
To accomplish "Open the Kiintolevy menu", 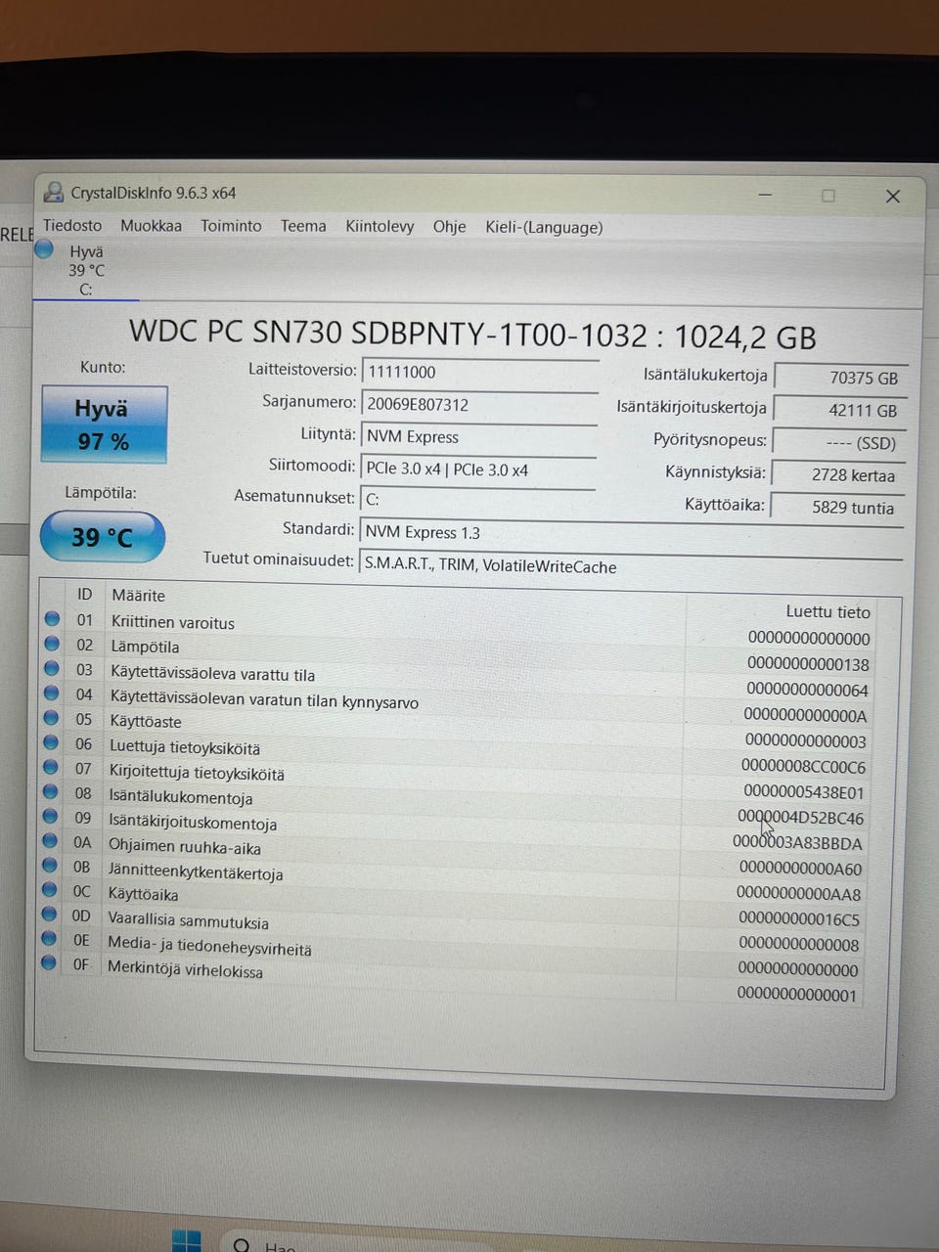I will coord(380,226).
